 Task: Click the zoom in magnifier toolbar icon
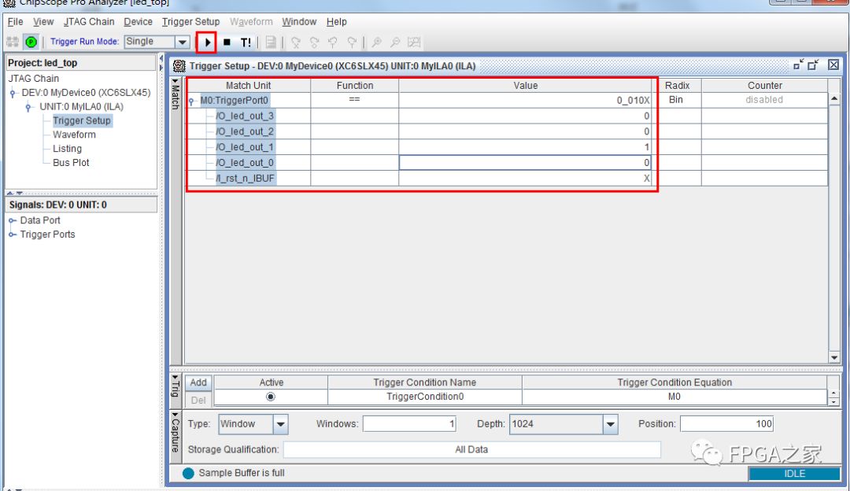coord(377,42)
